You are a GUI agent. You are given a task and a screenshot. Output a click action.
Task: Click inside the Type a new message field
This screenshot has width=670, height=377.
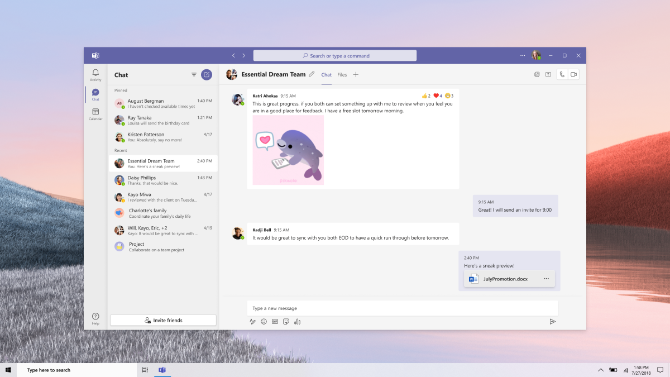(x=391, y=308)
